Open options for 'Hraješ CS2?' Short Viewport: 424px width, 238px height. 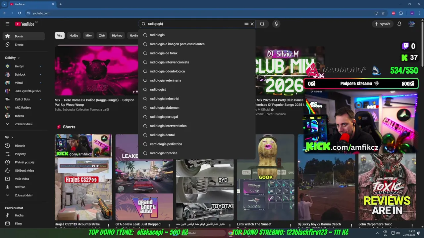point(109,226)
